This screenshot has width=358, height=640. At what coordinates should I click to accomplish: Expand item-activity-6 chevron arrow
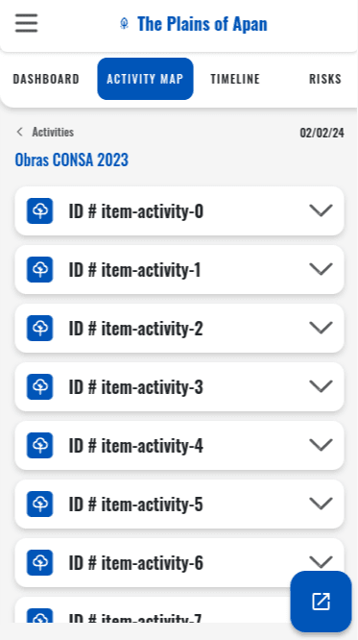[x=321, y=562]
